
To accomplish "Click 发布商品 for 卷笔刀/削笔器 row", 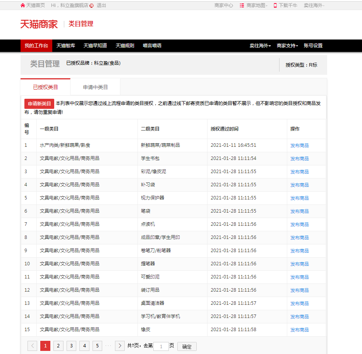I will click(x=299, y=251).
